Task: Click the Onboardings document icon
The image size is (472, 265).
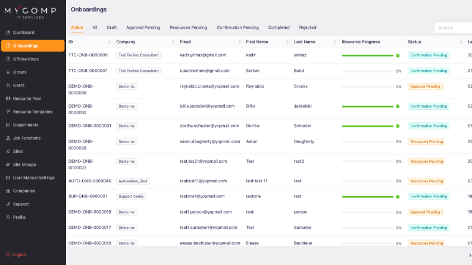Action: 8,46
